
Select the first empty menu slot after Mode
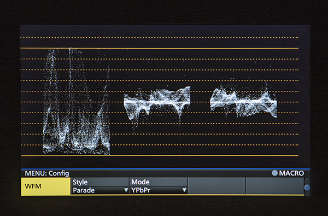point(216,186)
